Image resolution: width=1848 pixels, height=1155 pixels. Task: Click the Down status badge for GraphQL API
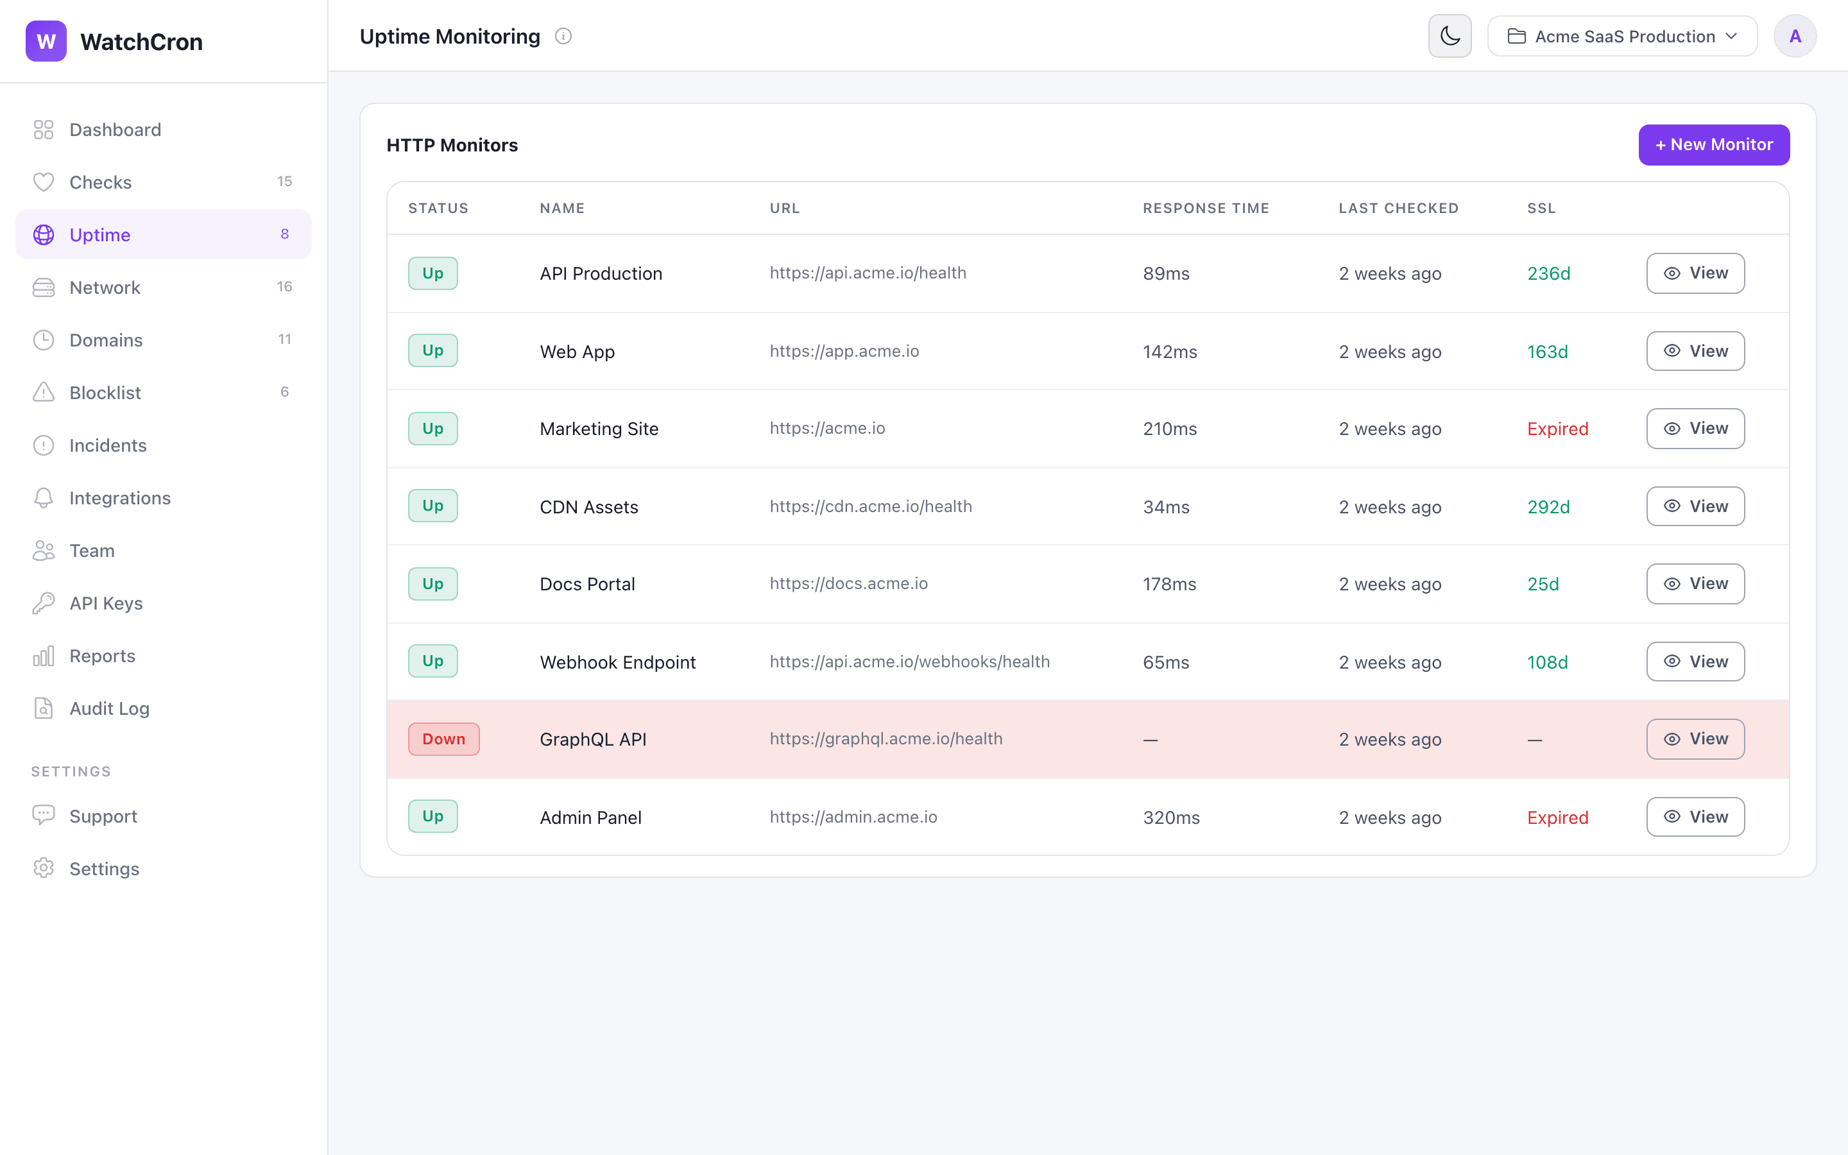point(443,739)
